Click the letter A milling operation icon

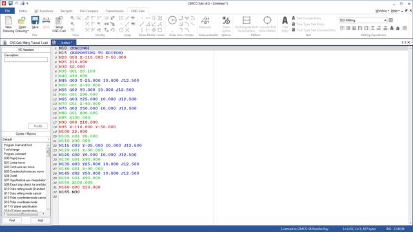392,28
